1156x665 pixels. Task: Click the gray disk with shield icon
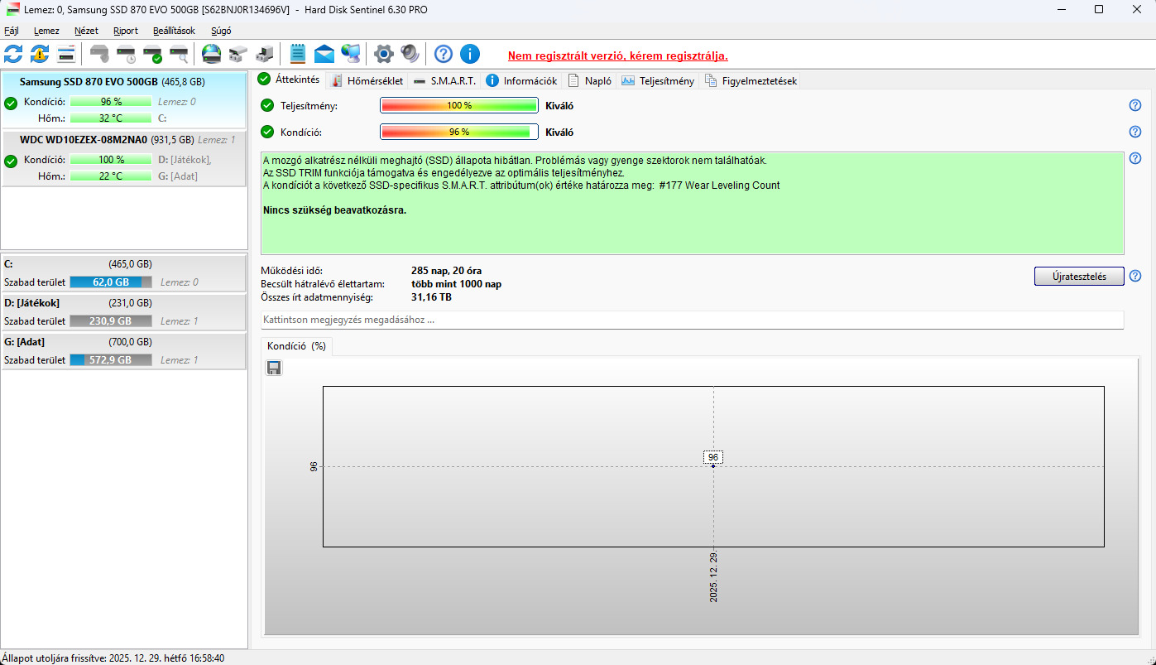click(99, 55)
